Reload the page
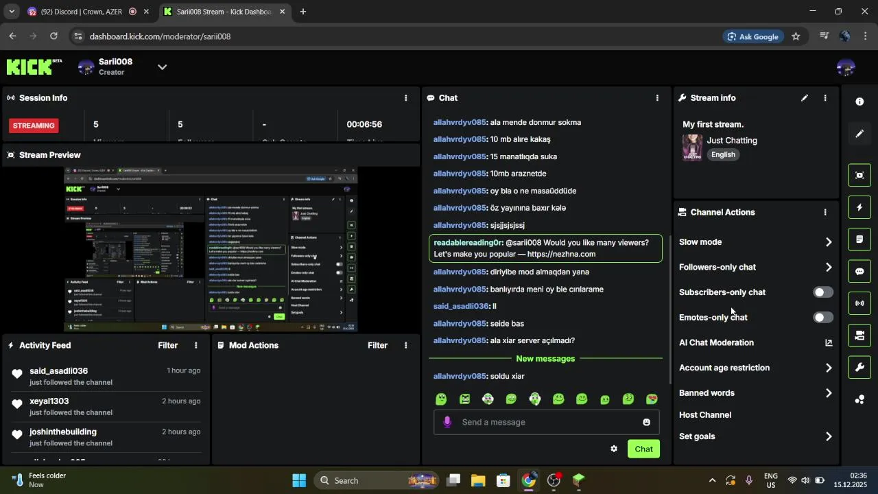This screenshot has height=494, width=878. tap(54, 36)
